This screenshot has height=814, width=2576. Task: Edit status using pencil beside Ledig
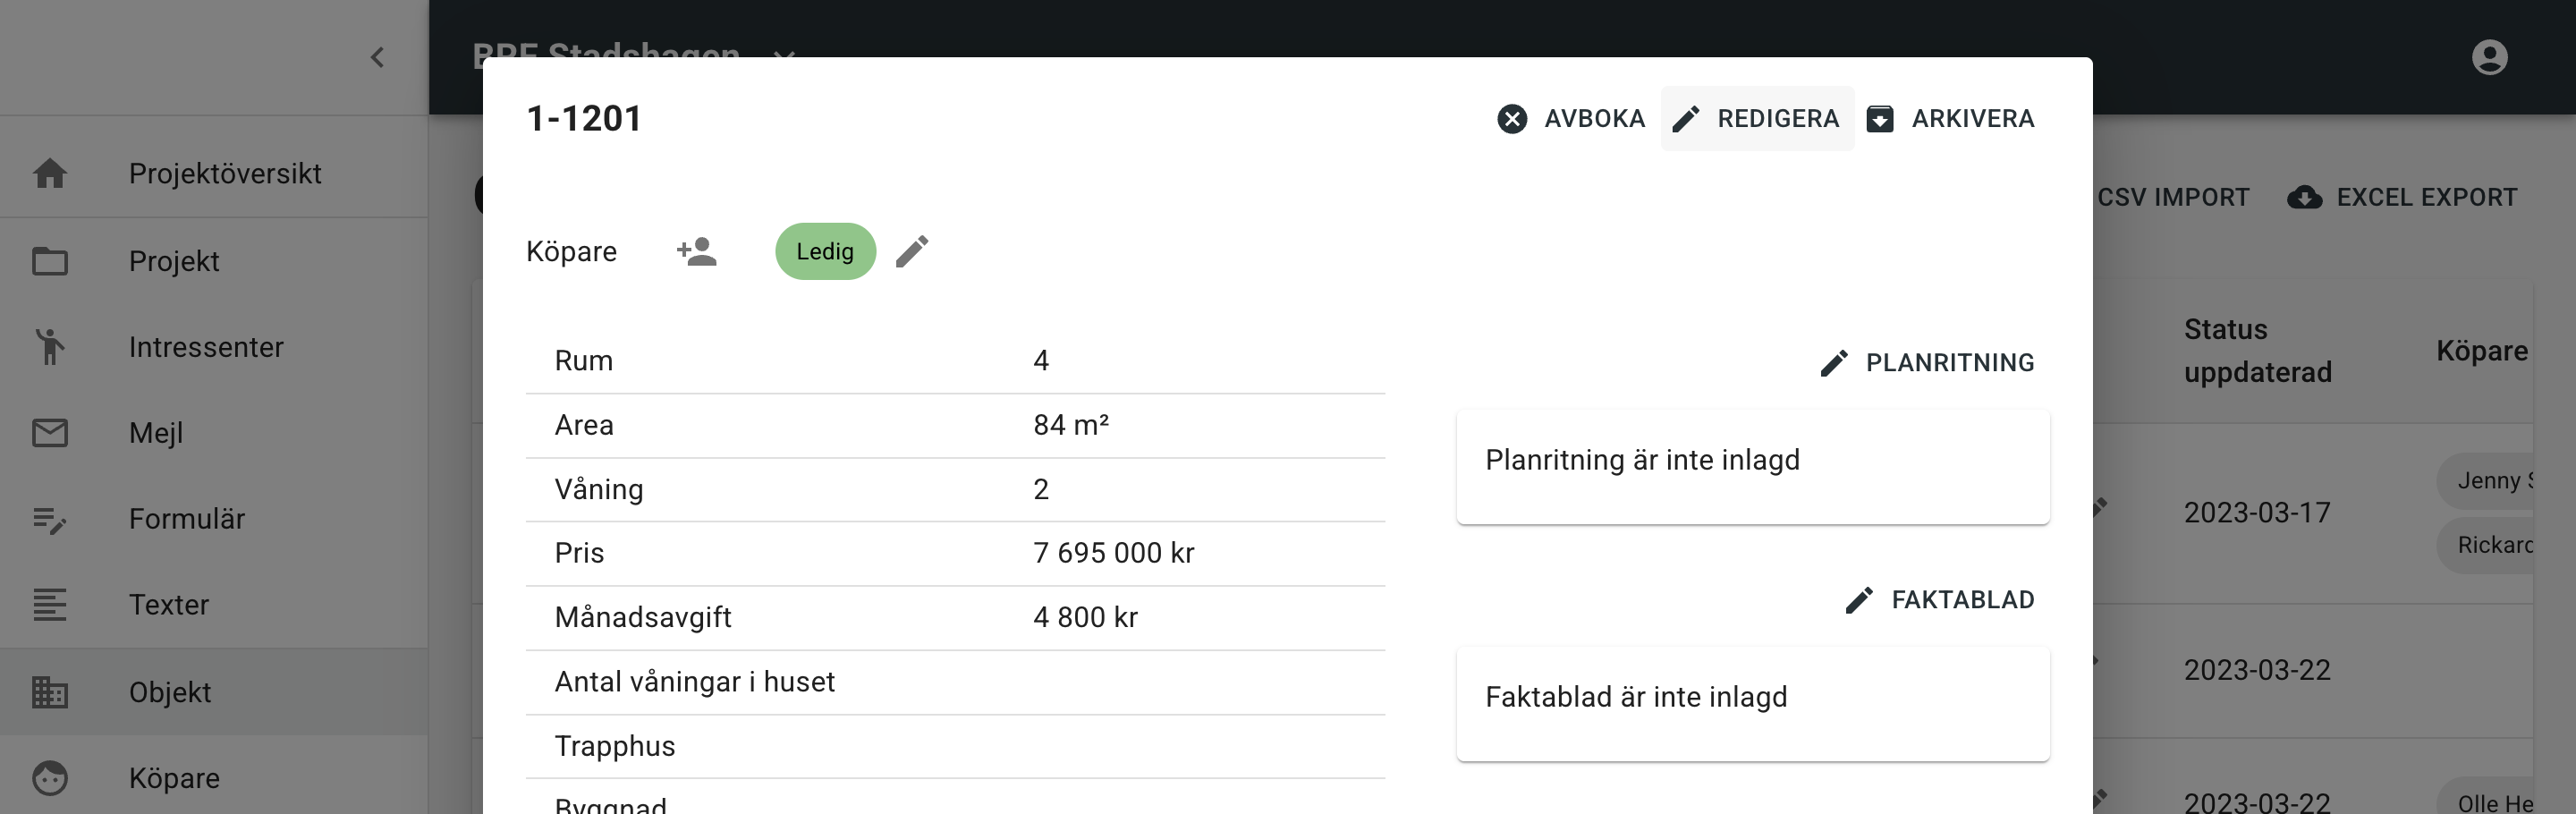[x=911, y=252]
